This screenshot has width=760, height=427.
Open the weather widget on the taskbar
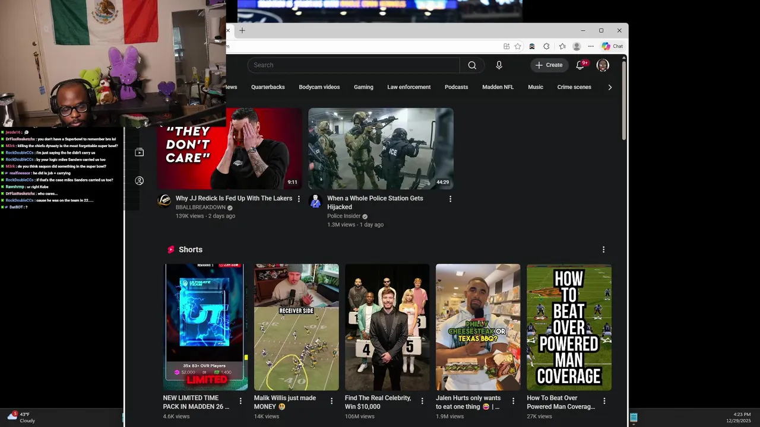(x=22, y=418)
